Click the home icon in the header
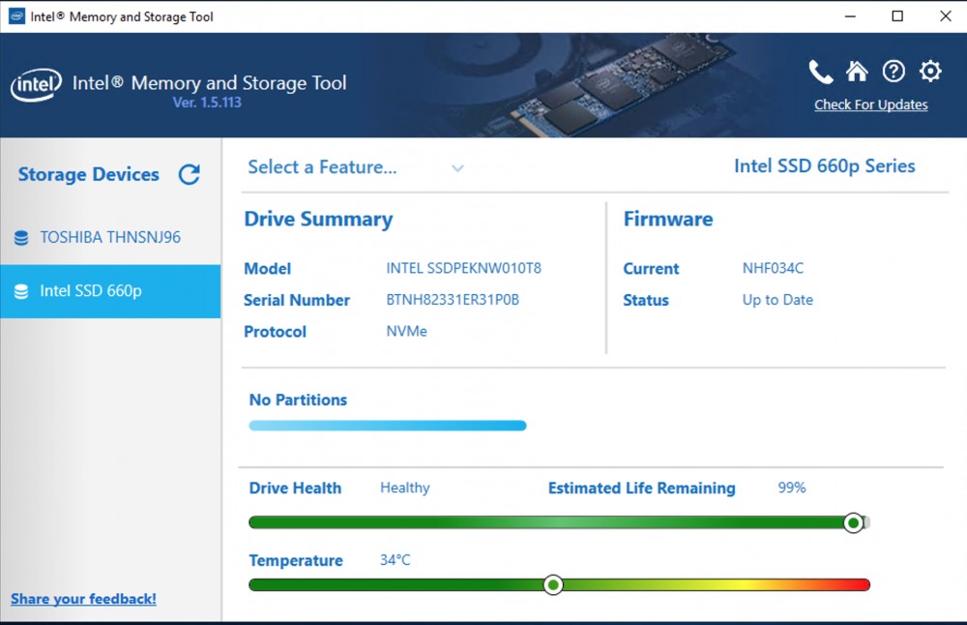Screen dimensions: 967x625 (858, 71)
